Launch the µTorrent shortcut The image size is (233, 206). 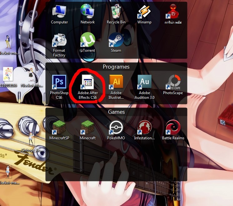pyautogui.click(x=88, y=43)
